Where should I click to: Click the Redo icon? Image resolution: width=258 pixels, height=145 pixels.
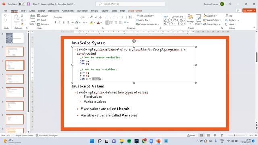[5, 20]
